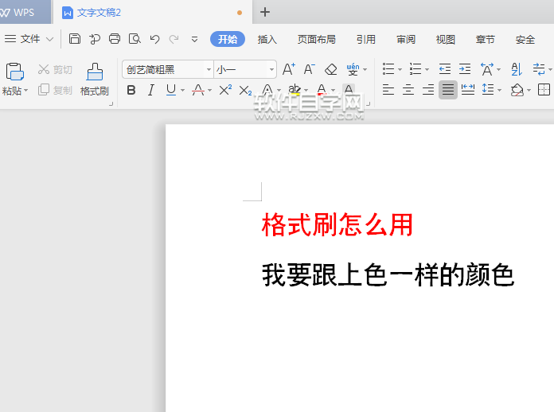Expand the Paste (粘贴) options arrow

pos(26,91)
